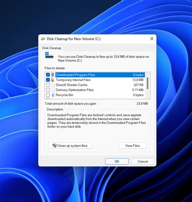This screenshot has width=192, height=202.
Task: Uncheck Temporary Internet Files checkbox
Action: pyautogui.click(x=48, y=80)
